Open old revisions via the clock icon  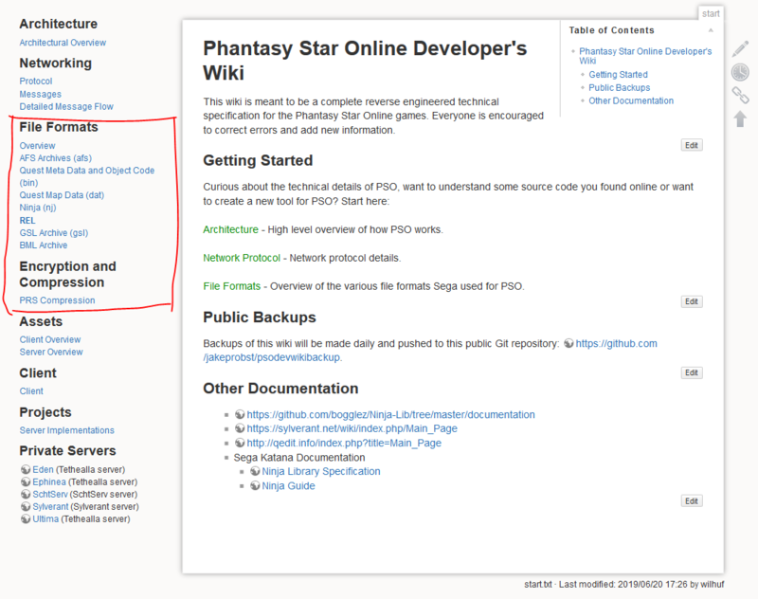point(740,72)
